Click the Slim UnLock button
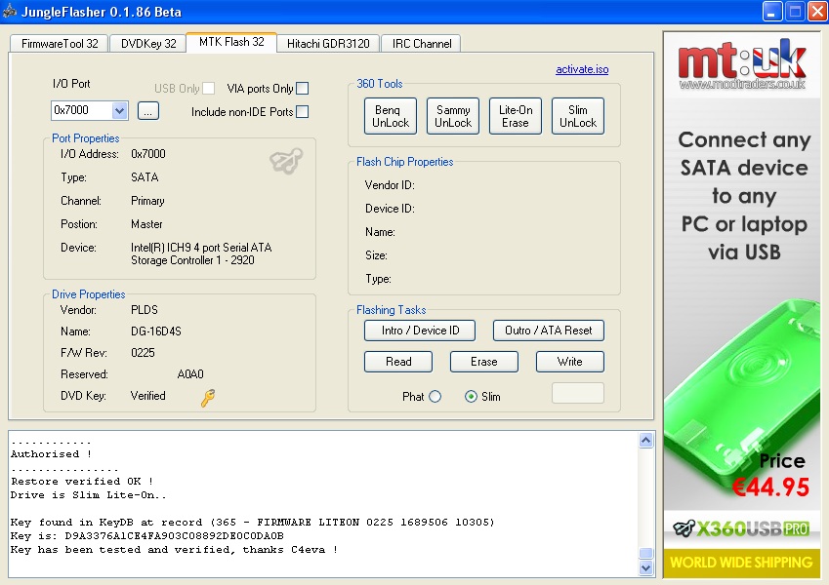 tap(578, 116)
